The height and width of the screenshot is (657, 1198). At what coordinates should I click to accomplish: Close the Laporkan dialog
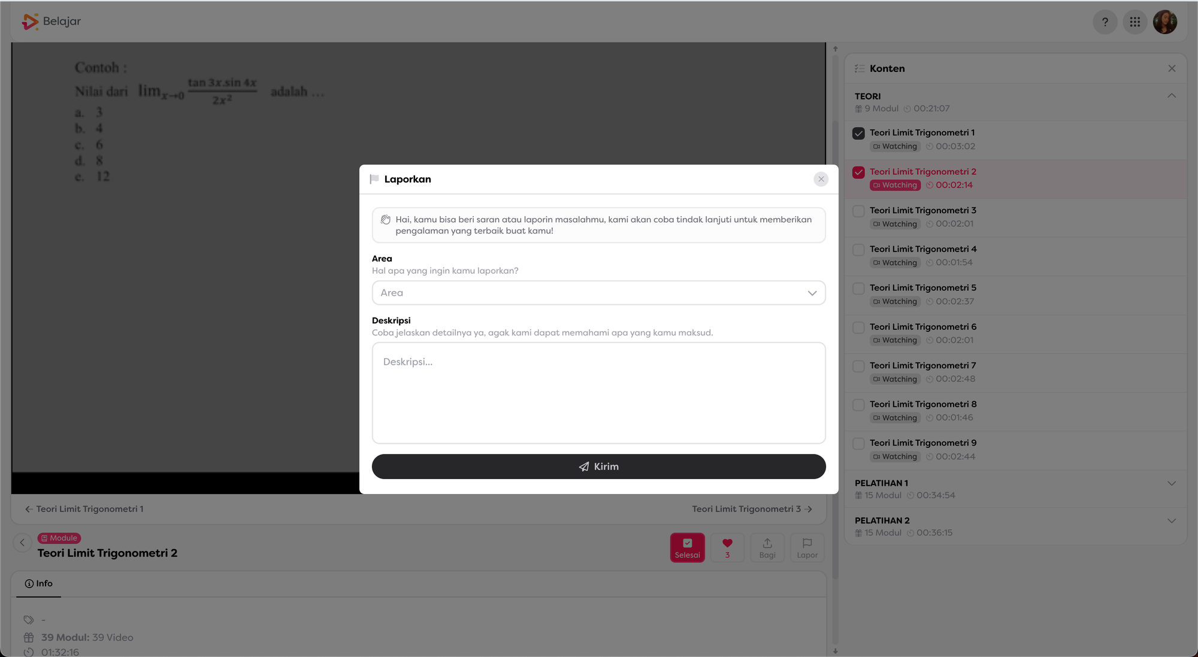(x=822, y=179)
